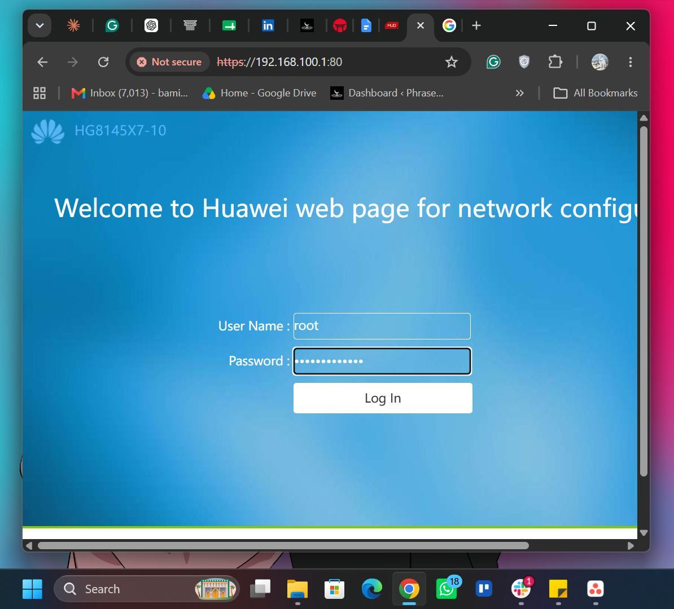The width and height of the screenshot is (674, 609).
Task: Open the Chrome three-dot menu
Action: click(630, 62)
